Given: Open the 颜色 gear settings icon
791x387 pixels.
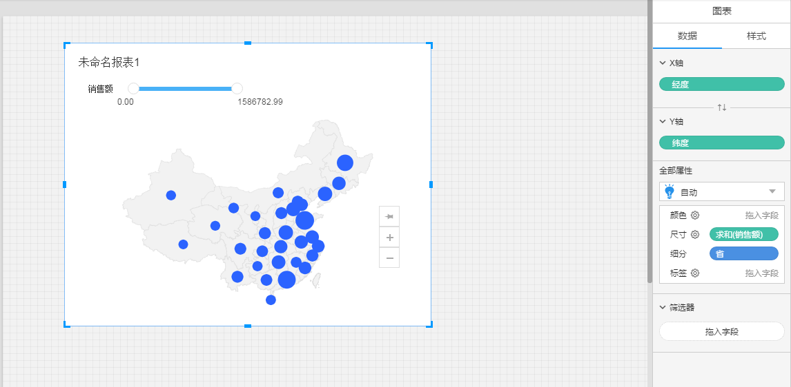Looking at the screenshot, I should [x=694, y=216].
